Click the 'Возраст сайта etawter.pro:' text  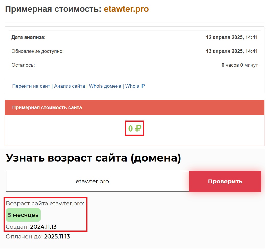(45, 204)
